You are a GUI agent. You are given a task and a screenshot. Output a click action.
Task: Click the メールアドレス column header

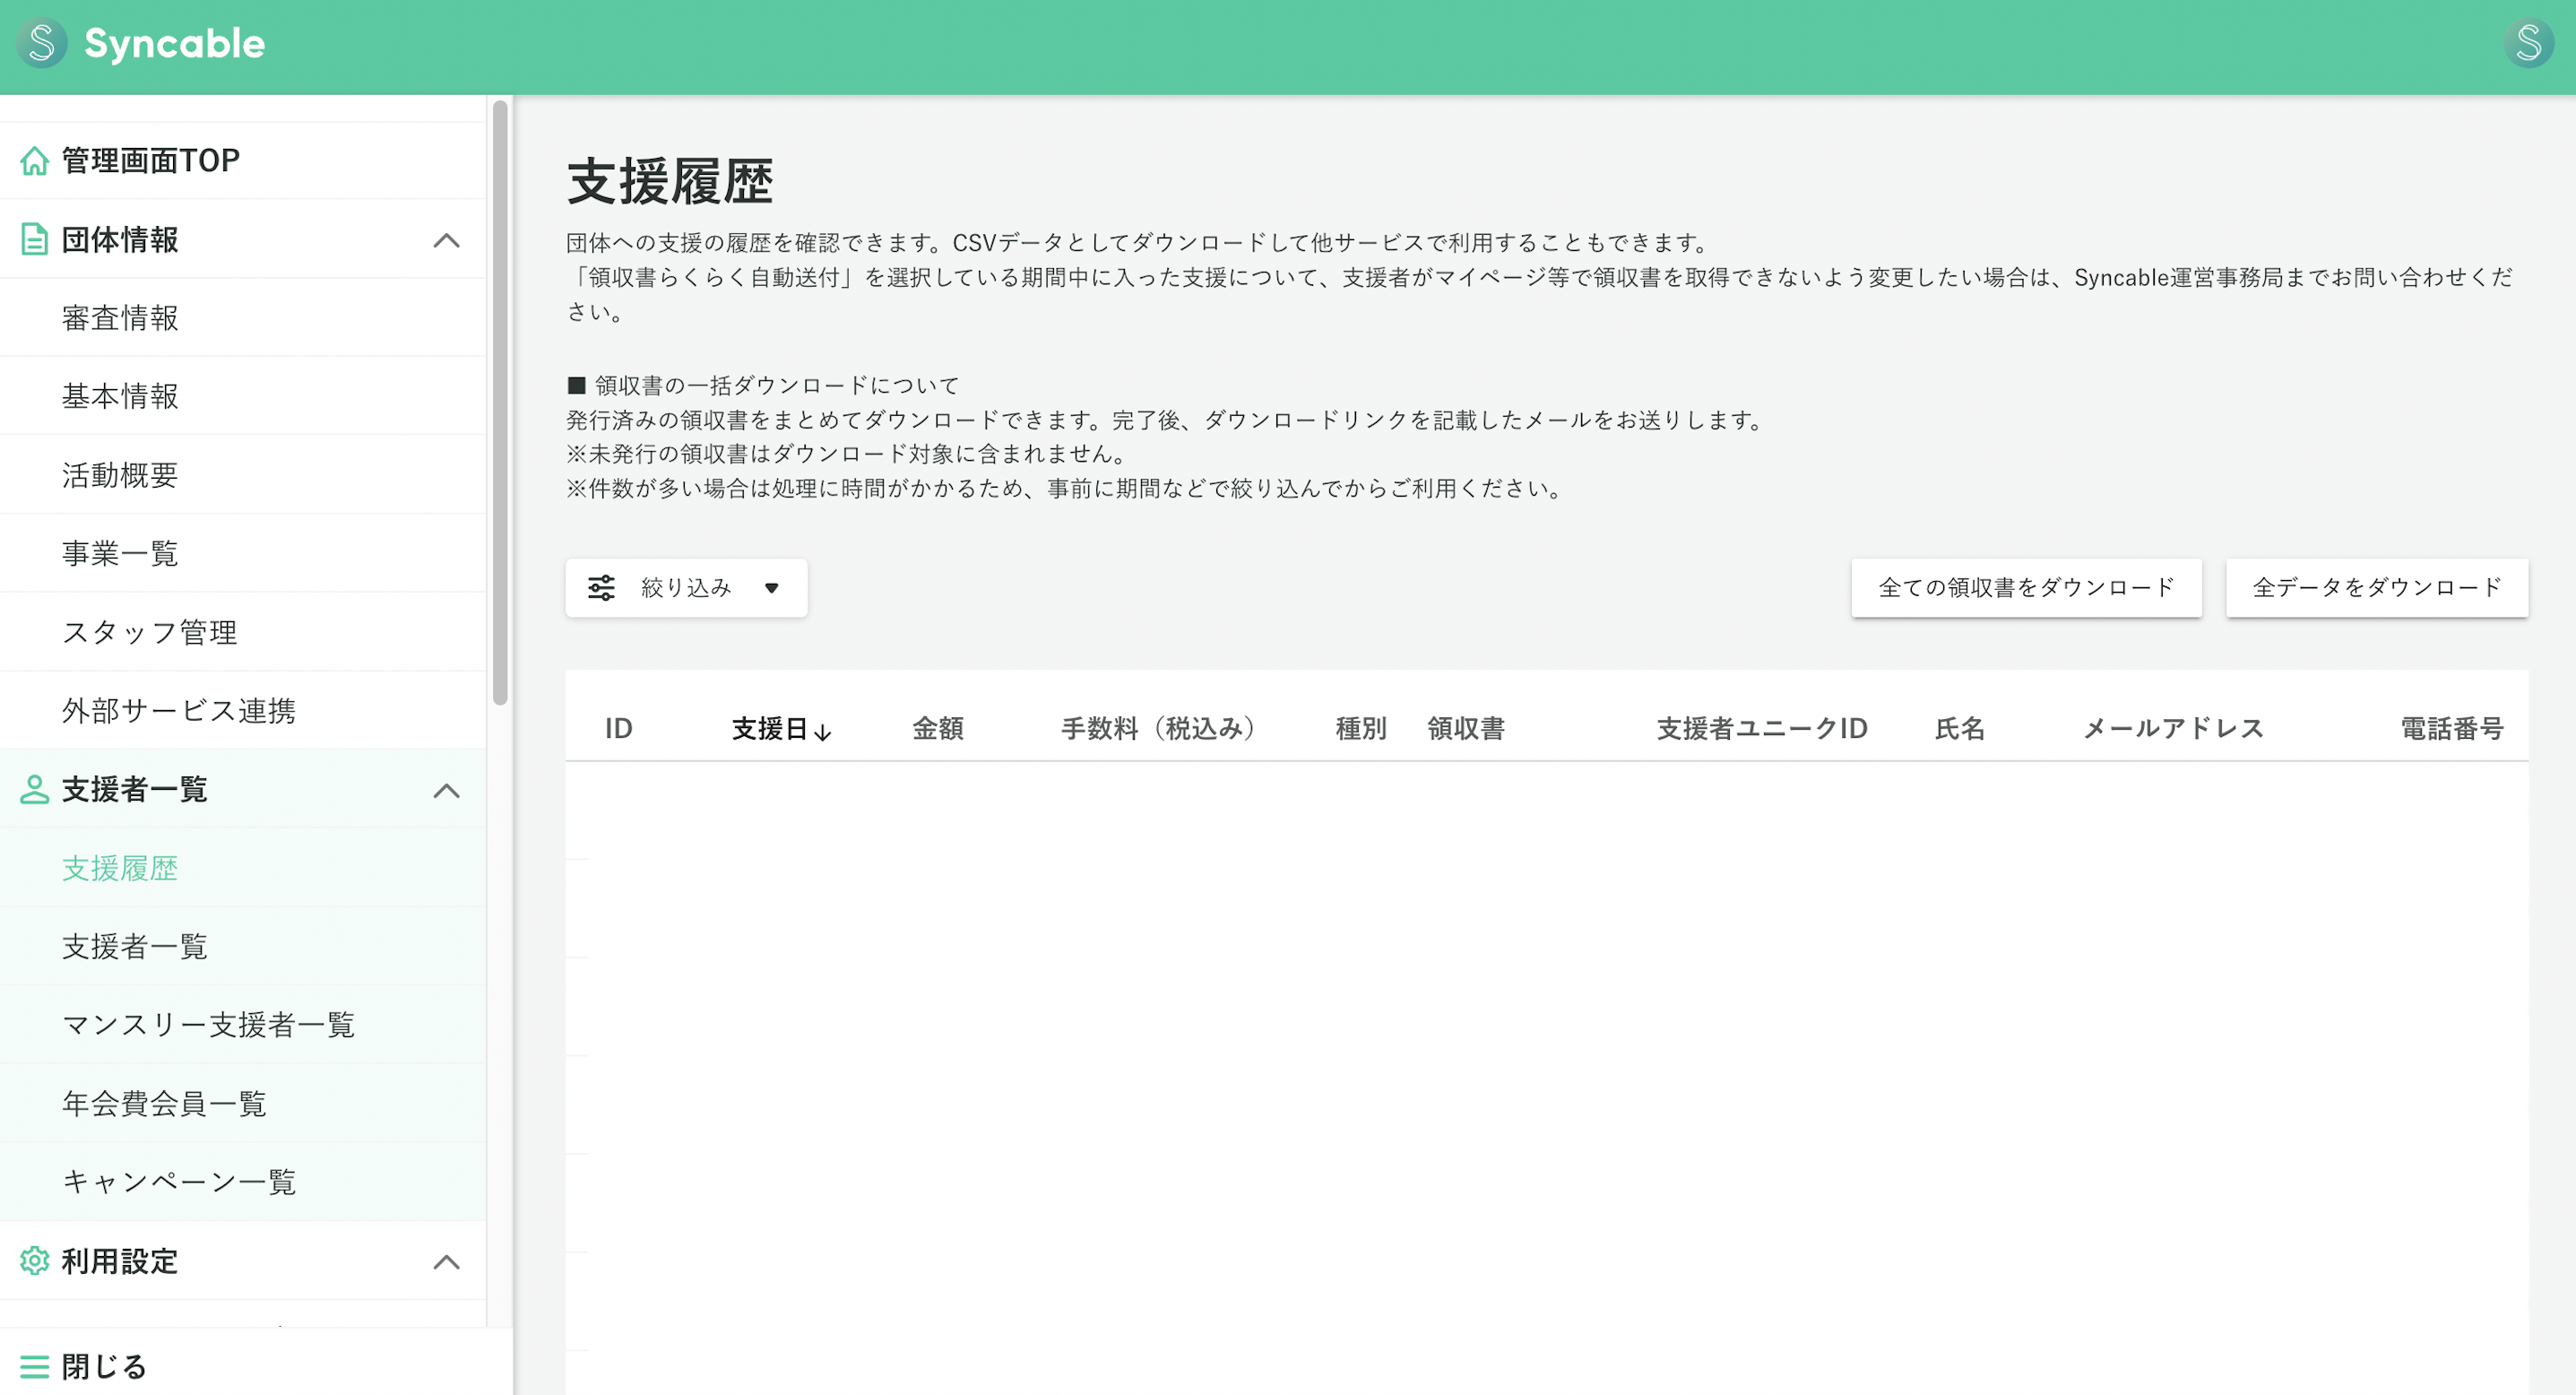click(2173, 729)
